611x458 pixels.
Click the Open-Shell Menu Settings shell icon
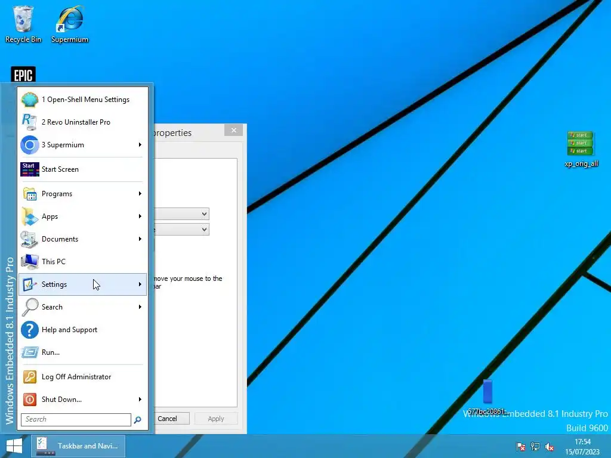(30, 100)
